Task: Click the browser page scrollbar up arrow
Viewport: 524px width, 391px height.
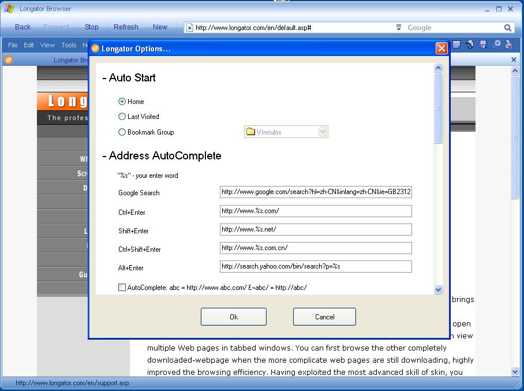Action: 515,70
